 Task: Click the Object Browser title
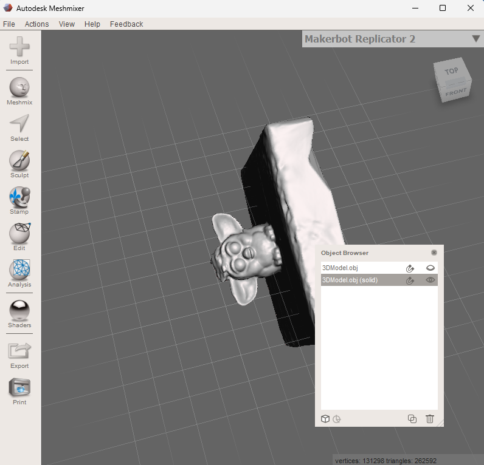[x=345, y=253]
